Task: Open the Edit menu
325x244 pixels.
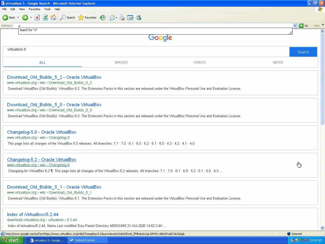Action: [13, 9]
